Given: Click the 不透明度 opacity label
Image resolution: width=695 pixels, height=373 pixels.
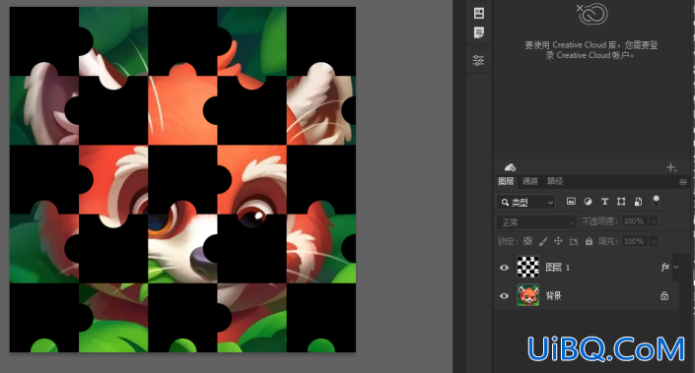Looking at the screenshot, I should coord(599,221).
